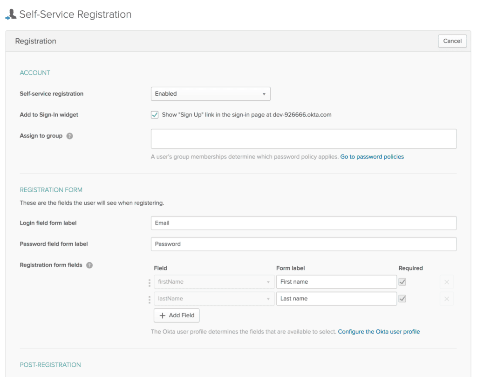Screen dimensions: 477x377
Task: Expand the lastName field dropdown
Action: (x=214, y=299)
